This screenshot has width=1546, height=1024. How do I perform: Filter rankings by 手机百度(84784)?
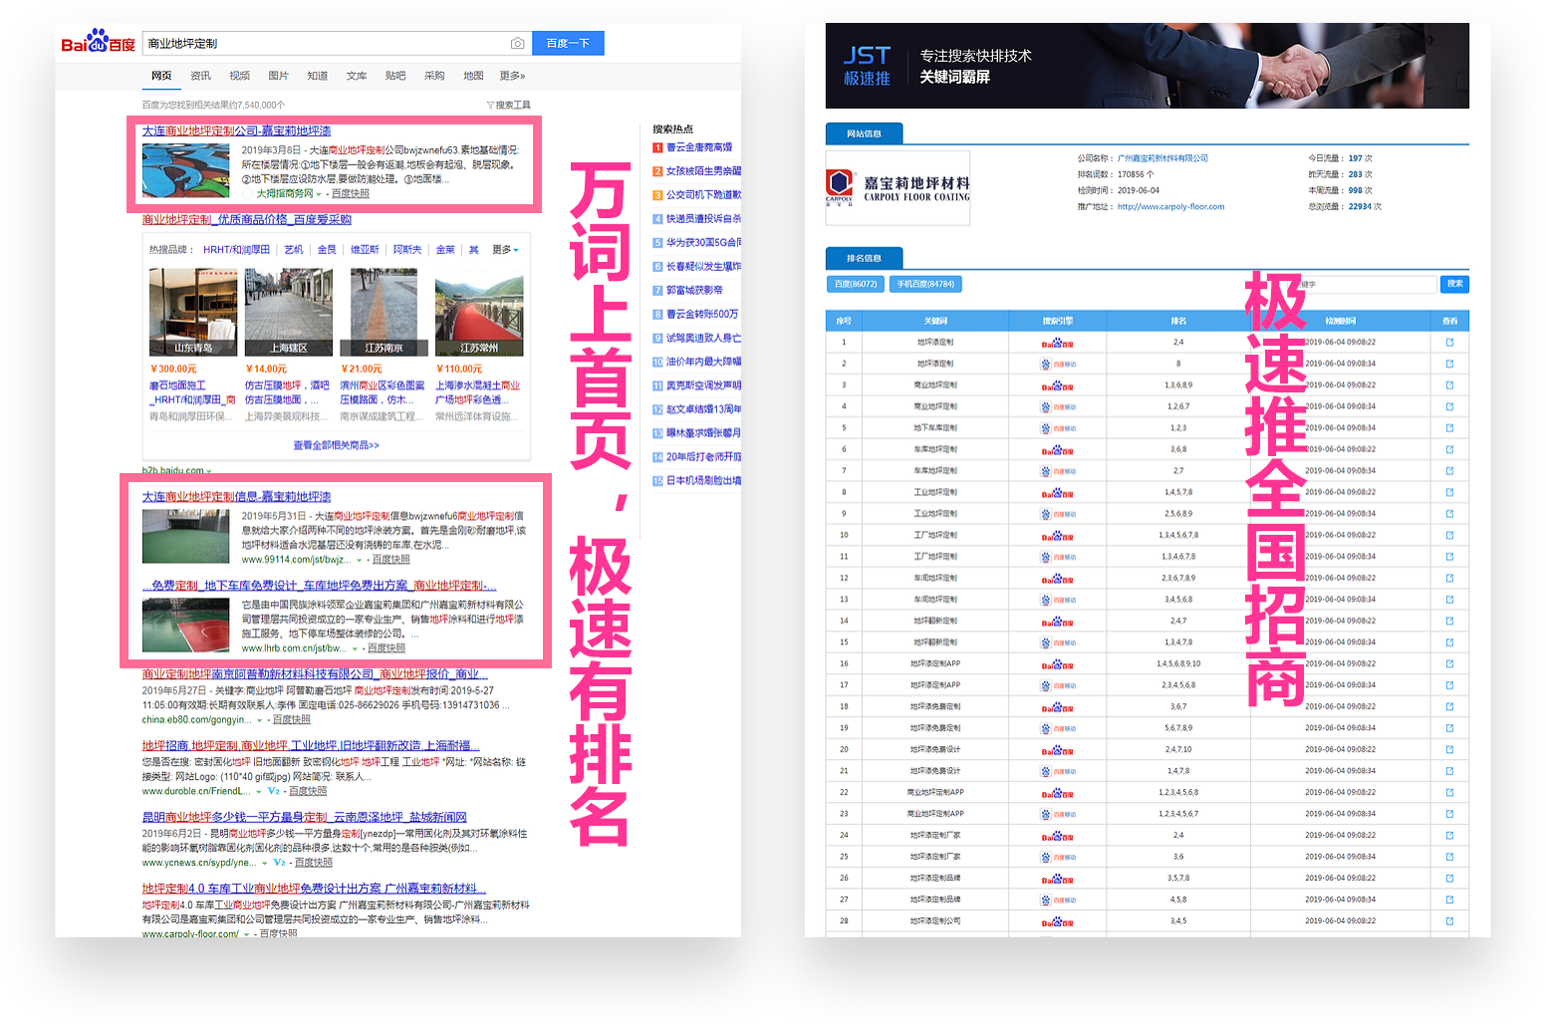925,284
